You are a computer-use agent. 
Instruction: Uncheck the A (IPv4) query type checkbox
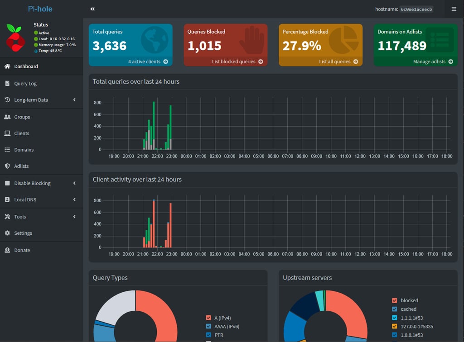(208, 318)
